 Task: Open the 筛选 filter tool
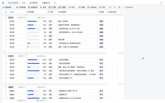click(43, 7)
